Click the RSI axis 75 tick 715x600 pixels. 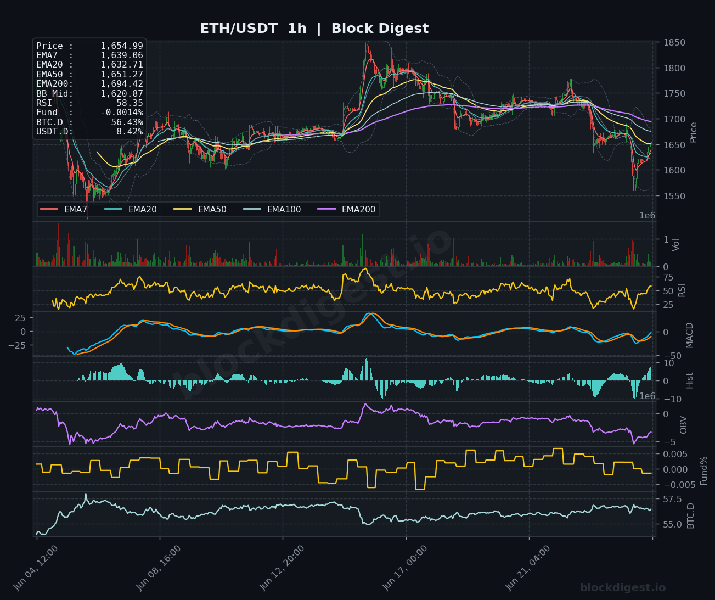668,277
